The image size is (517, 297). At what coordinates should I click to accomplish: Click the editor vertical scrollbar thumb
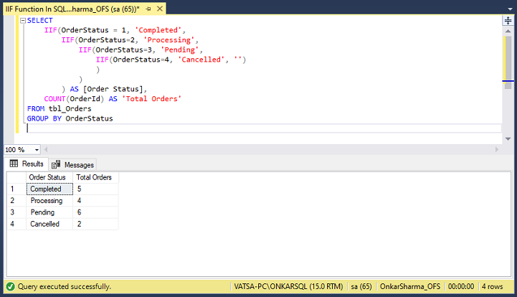click(x=508, y=62)
